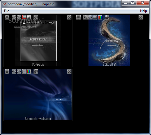
Task: Click fit-frame icon on Softpedia Wallpaper thumbnail
Action: coord(7,72)
